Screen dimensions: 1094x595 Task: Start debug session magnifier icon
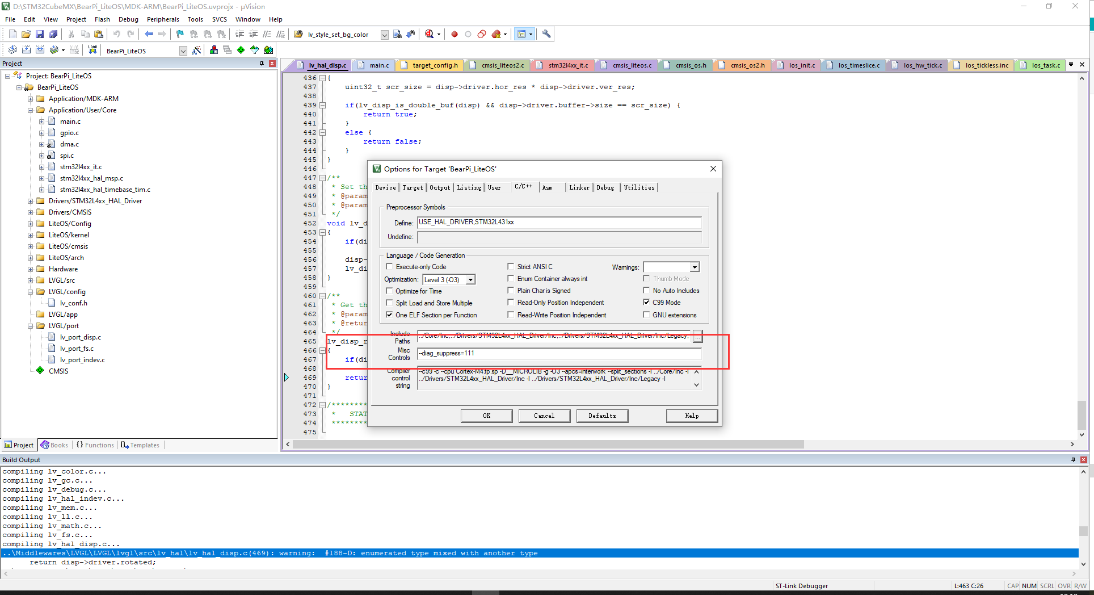[x=430, y=34]
